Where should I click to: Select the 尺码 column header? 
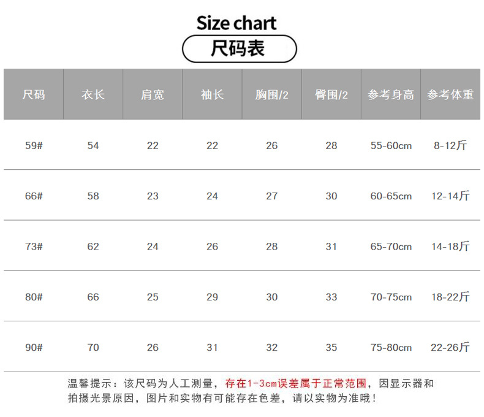(x=34, y=94)
